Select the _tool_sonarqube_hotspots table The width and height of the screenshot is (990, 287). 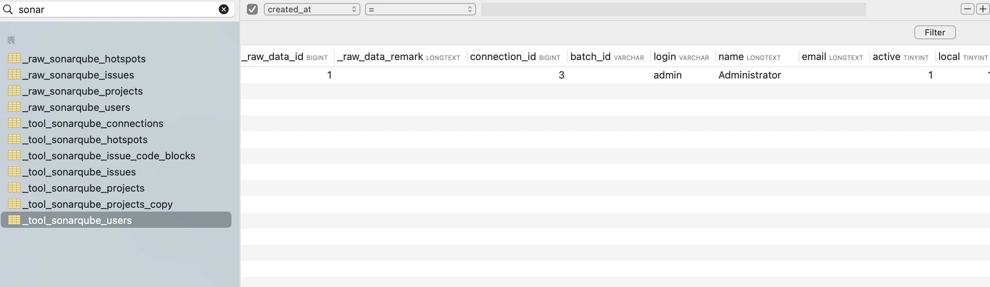click(85, 139)
